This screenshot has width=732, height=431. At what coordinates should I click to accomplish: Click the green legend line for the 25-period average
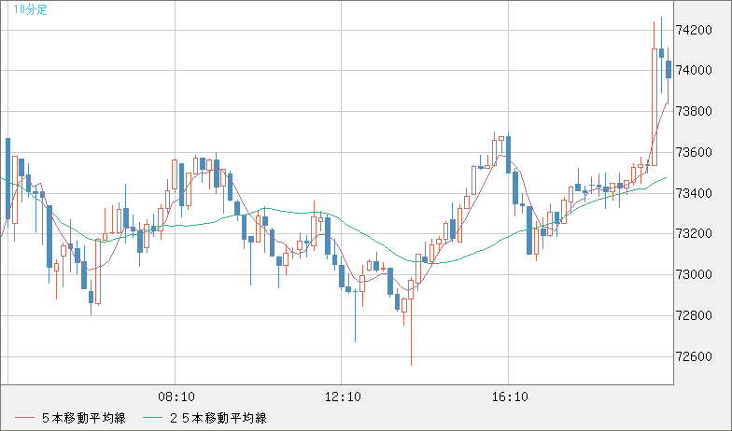click(x=151, y=418)
